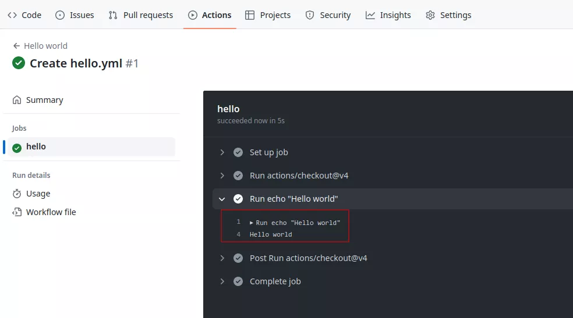
Task: Expand the Set up job step
Action: tap(222, 152)
